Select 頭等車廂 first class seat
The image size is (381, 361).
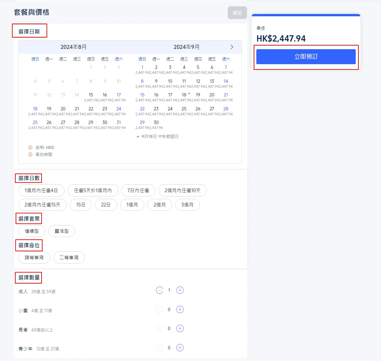click(34, 258)
